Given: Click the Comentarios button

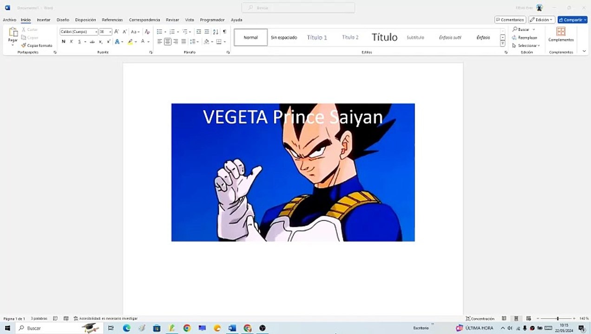Looking at the screenshot, I should pyautogui.click(x=510, y=20).
